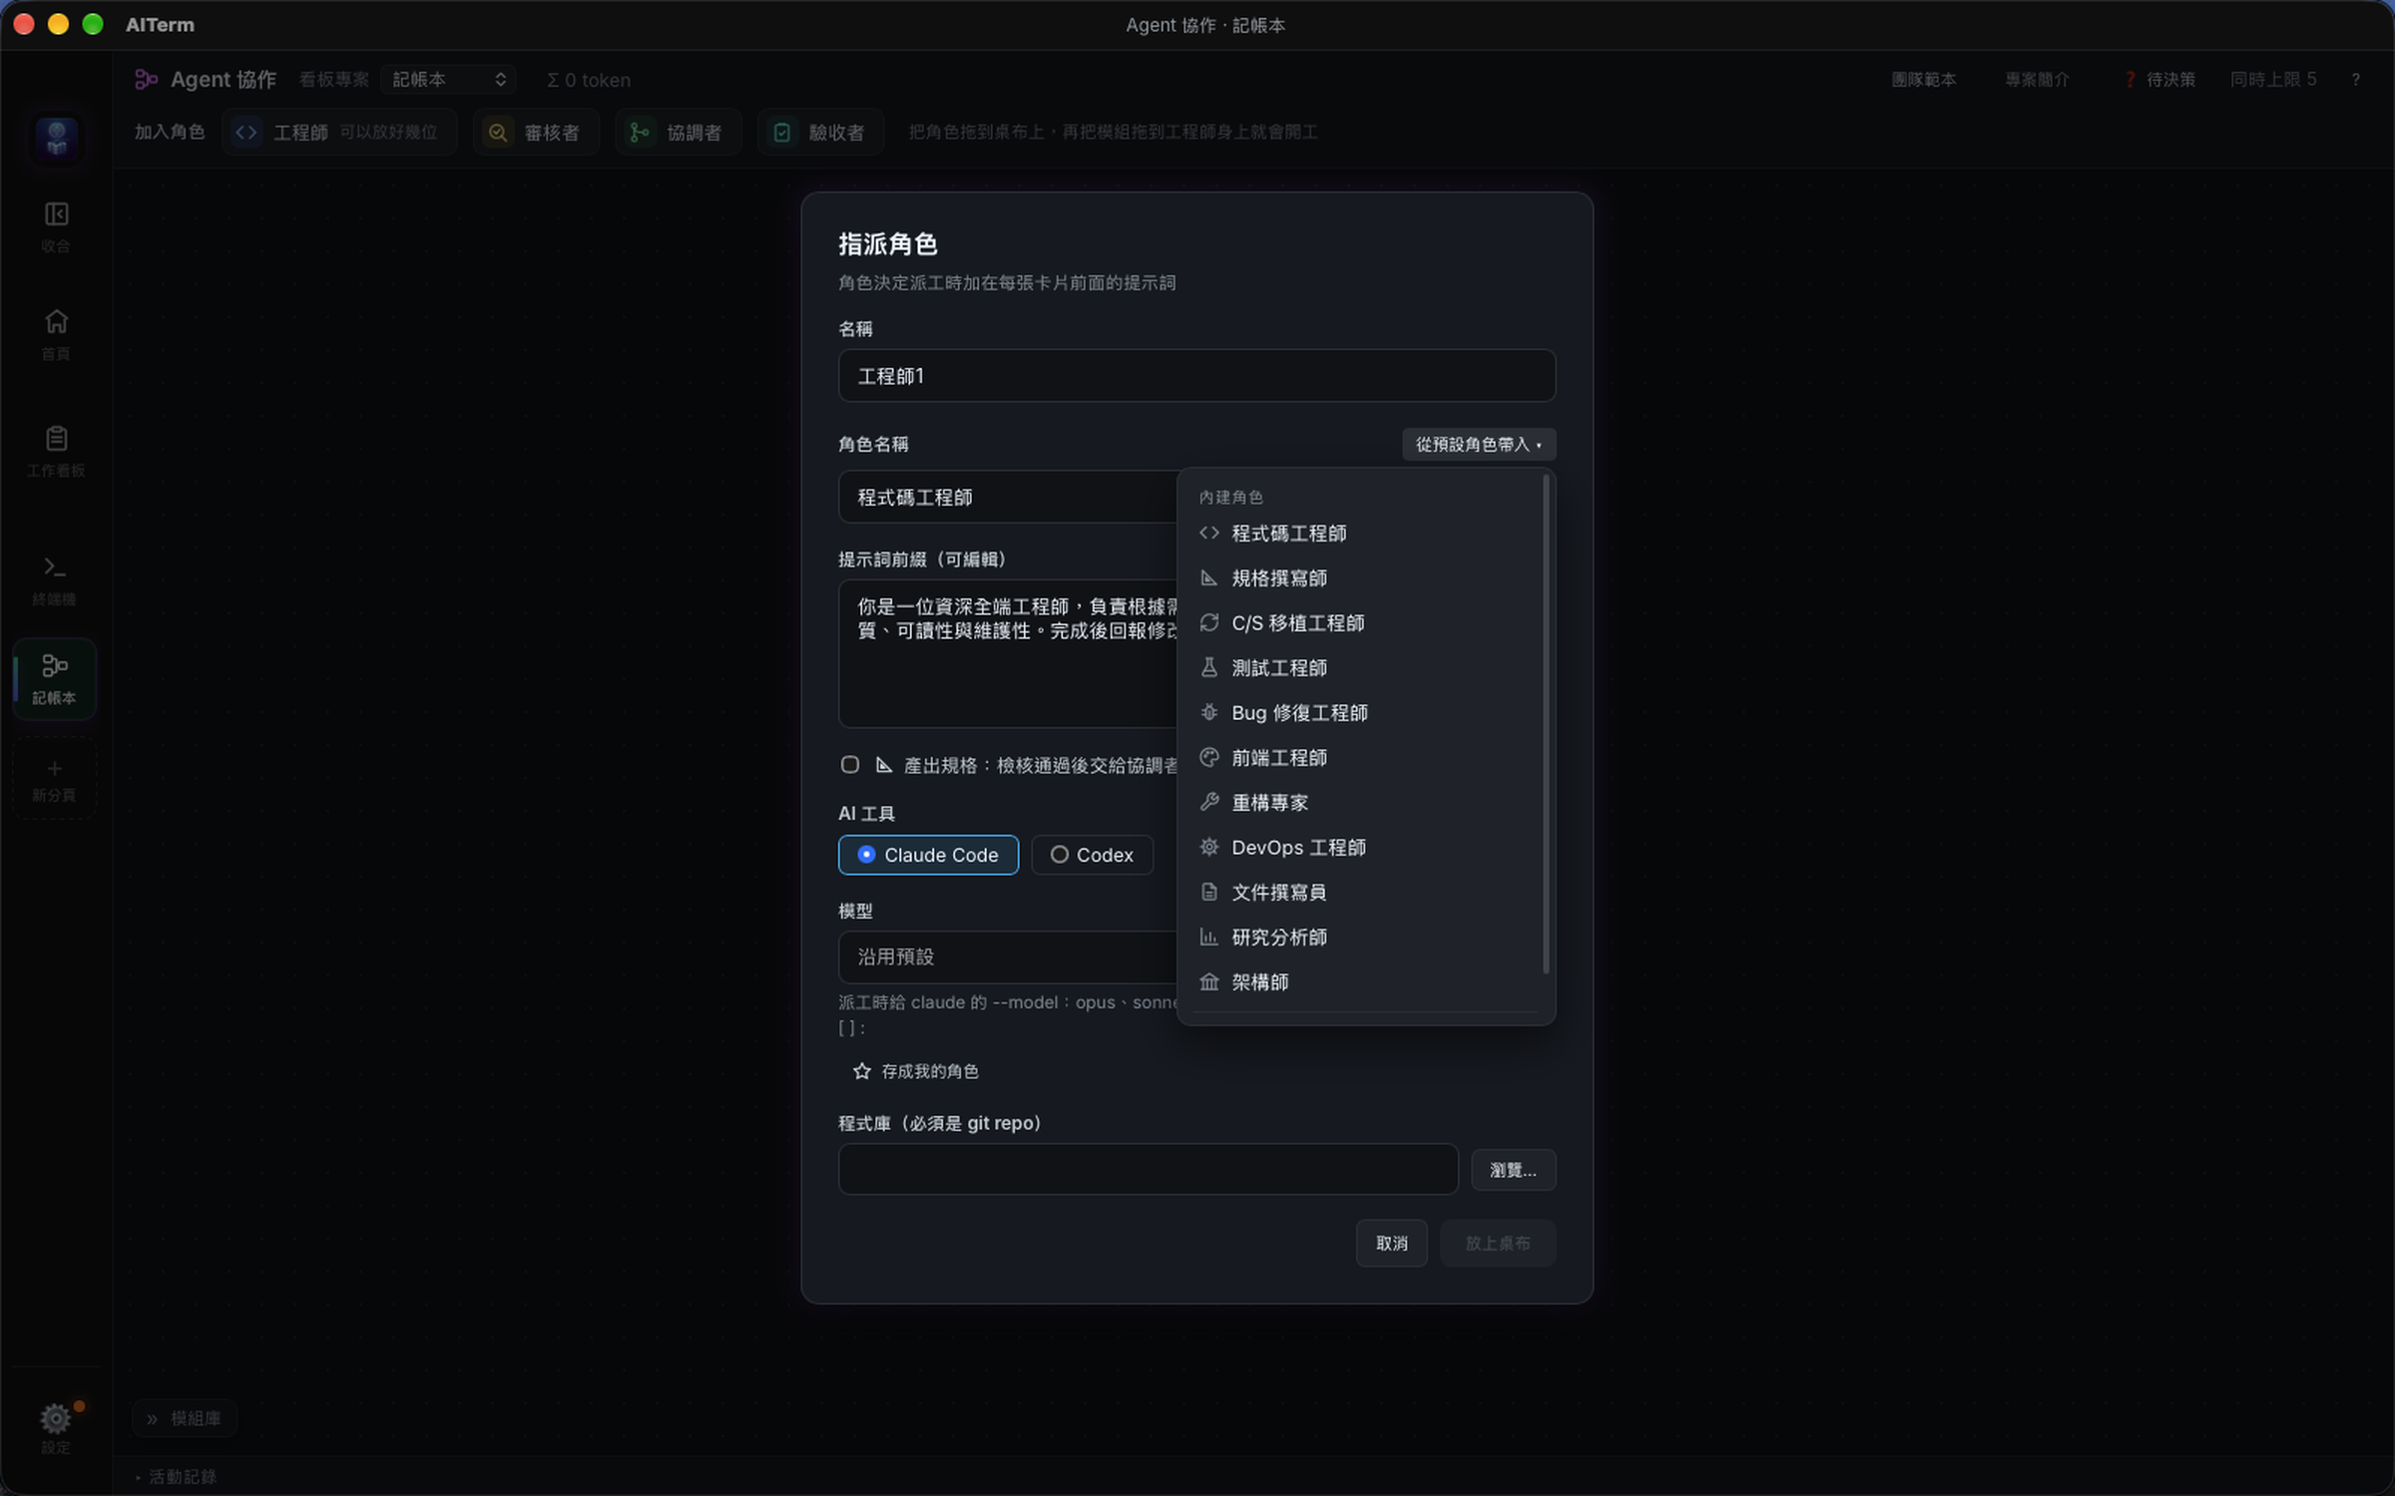The width and height of the screenshot is (2395, 1496).
Task: Click the ruler icon beside the 產出規格 label
Action: (x=884, y=765)
